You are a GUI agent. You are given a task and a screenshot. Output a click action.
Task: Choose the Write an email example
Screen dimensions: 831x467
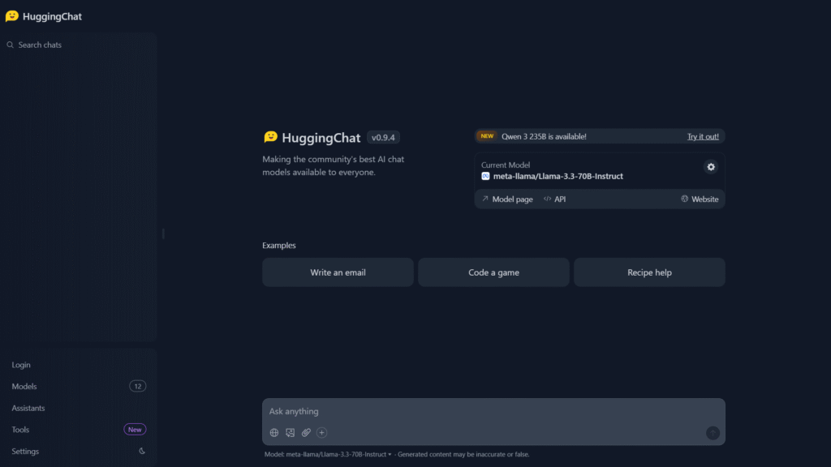point(338,272)
